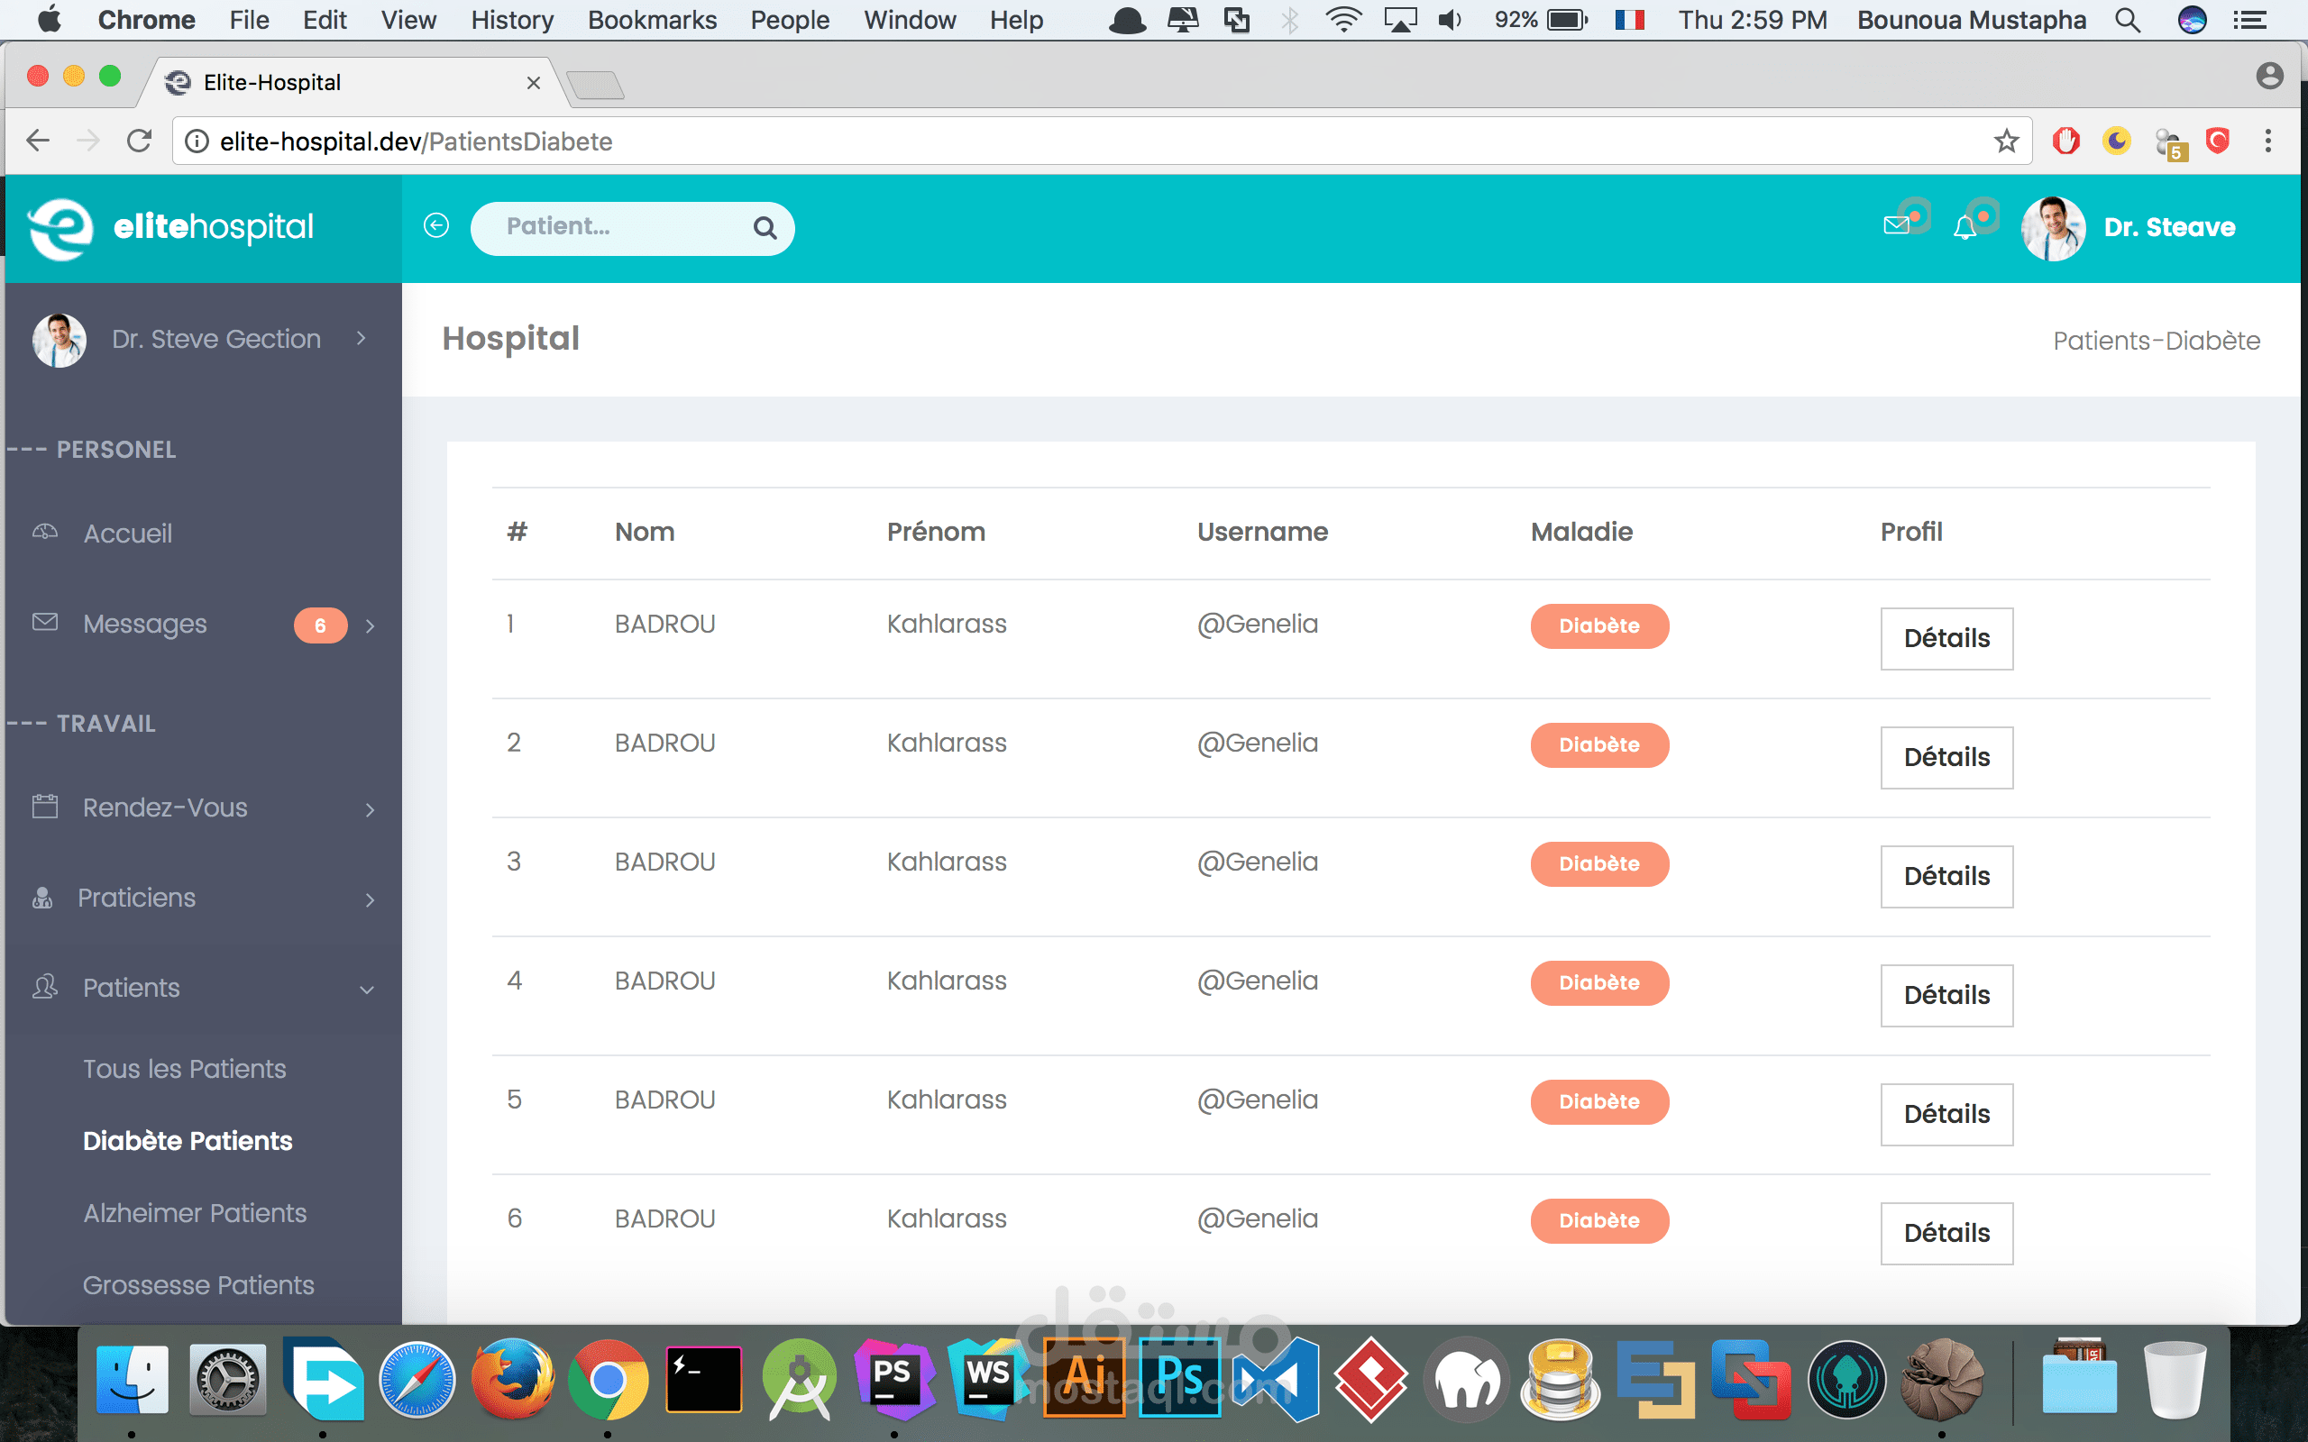Reload the page in Chrome
2308x1442 pixels.
point(139,141)
